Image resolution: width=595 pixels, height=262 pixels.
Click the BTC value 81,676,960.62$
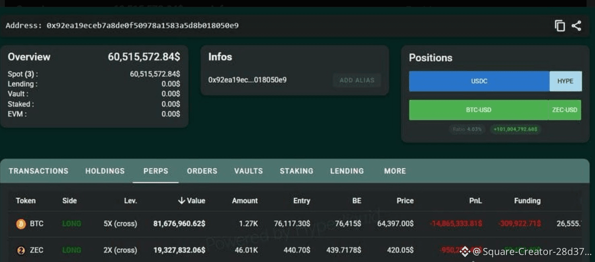click(179, 223)
